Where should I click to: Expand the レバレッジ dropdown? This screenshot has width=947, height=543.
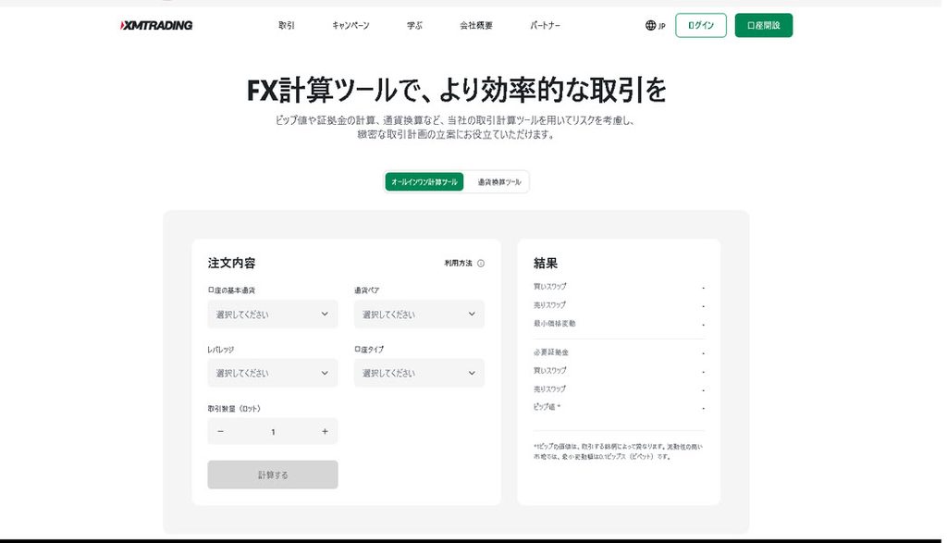coord(273,373)
